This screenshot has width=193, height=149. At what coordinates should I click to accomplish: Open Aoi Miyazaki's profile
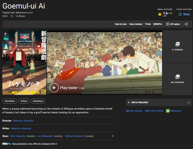(x=45, y=136)
